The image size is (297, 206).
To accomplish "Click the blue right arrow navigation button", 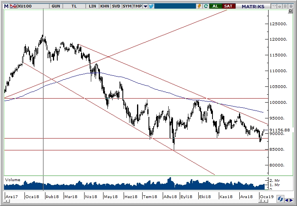I will tap(291, 200).
